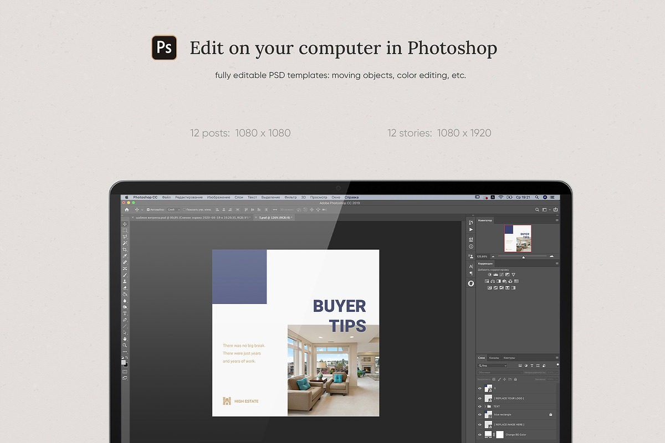Hide the blue rectangle layer
Image resolution: width=665 pixels, height=443 pixels.
[x=480, y=414]
